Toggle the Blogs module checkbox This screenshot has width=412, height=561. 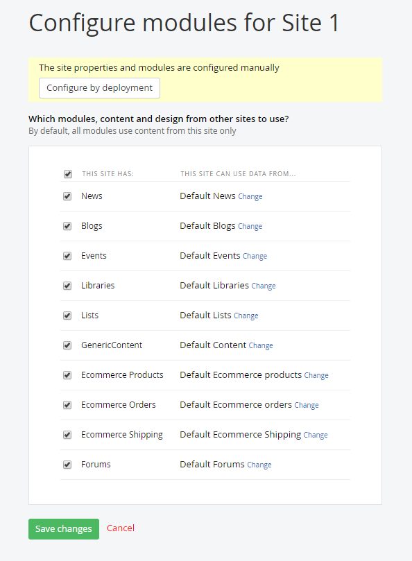pos(67,226)
